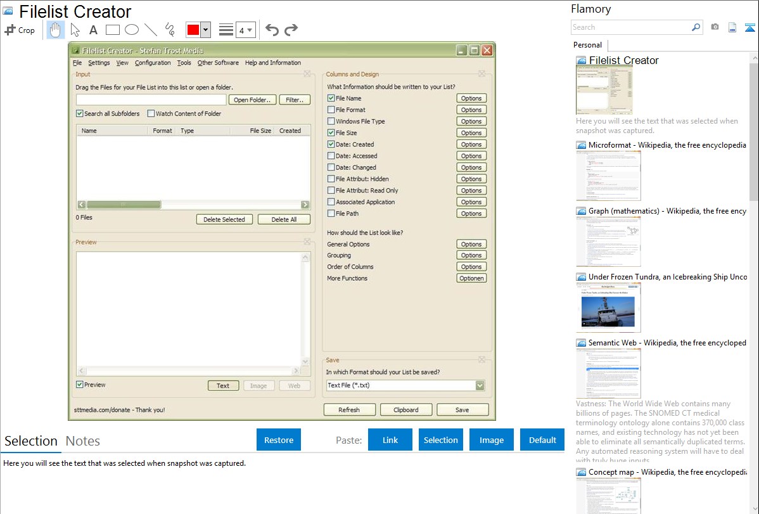The width and height of the screenshot is (759, 514).
Task: Enable Watch Content of Folder
Action: (151, 113)
